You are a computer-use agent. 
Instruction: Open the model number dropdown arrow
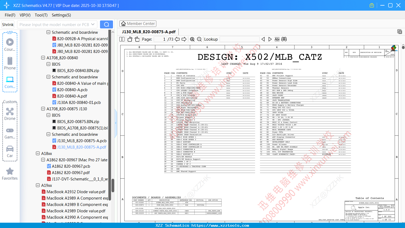tap(93, 24)
